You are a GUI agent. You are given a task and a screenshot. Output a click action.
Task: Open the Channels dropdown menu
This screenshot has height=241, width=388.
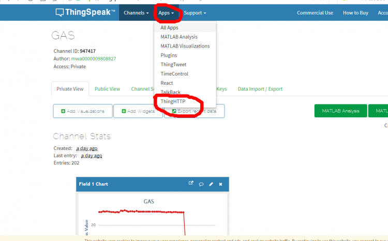136,13
